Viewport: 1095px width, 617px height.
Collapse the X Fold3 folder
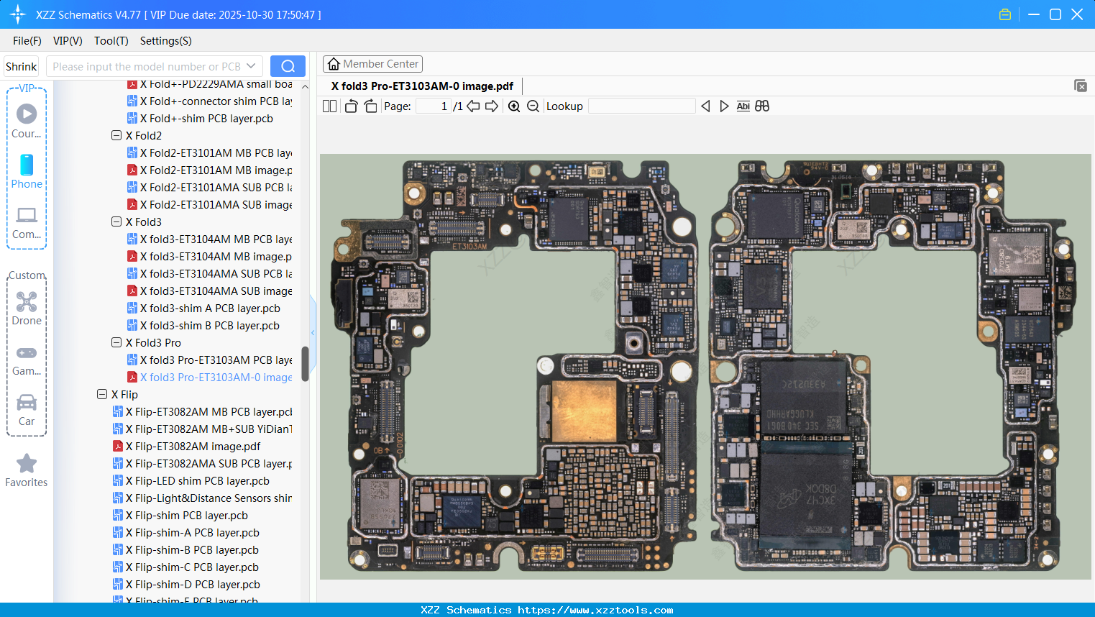click(116, 221)
